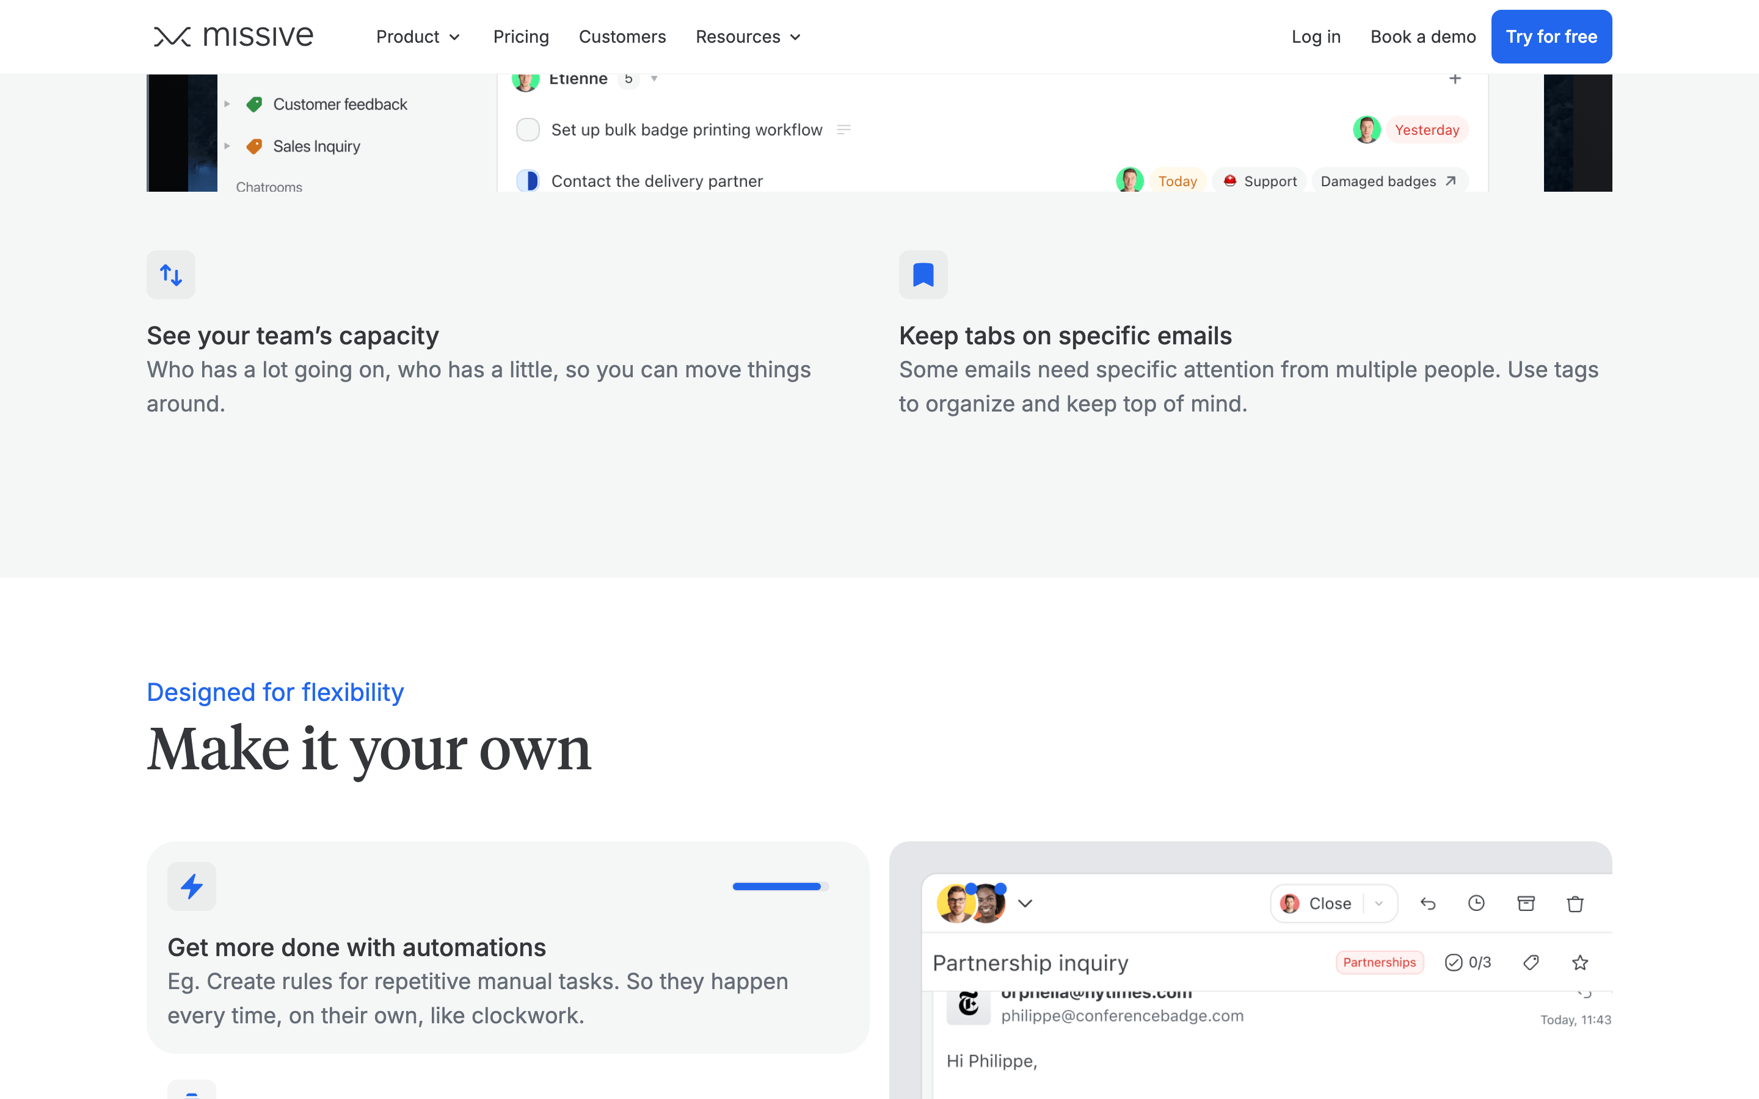This screenshot has width=1759, height=1099.
Task: Check the bulk badge printing workflow task
Action: coord(528,129)
